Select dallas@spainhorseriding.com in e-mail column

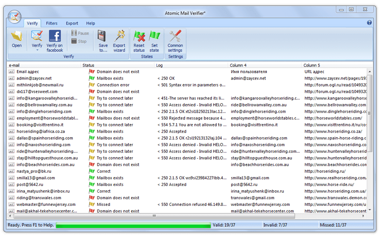pos(45,138)
